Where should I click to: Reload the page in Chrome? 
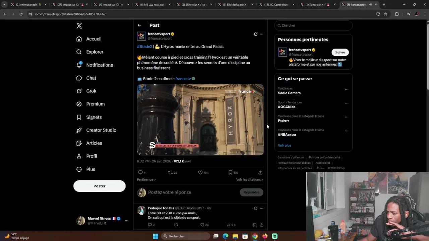pos(21,14)
